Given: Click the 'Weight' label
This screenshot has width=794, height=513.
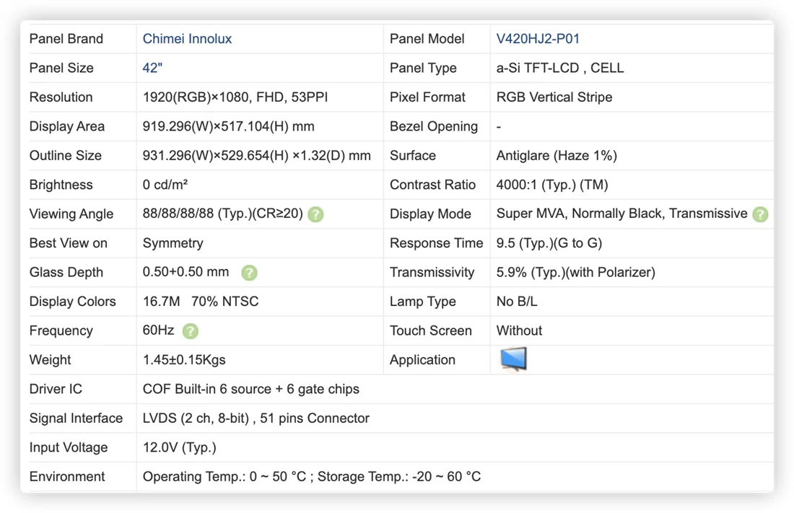Looking at the screenshot, I should coord(50,360).
